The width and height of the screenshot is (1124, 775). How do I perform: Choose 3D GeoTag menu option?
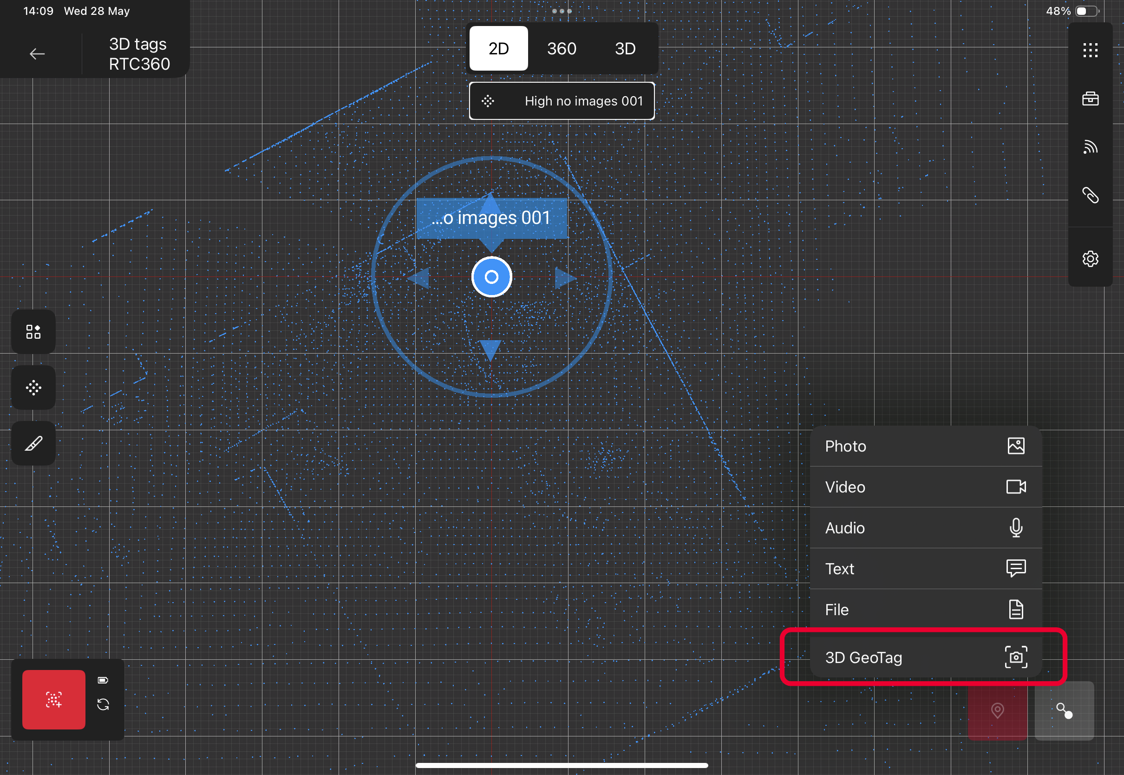925,657
